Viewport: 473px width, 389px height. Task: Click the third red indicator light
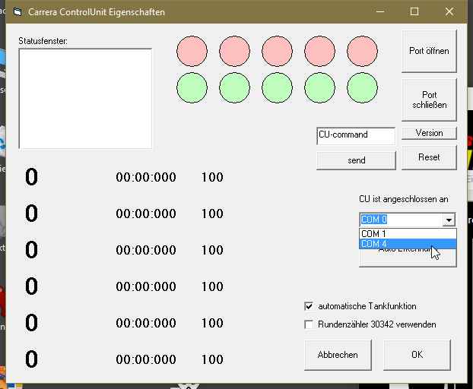pyautogui.click(x=277, y=51)
